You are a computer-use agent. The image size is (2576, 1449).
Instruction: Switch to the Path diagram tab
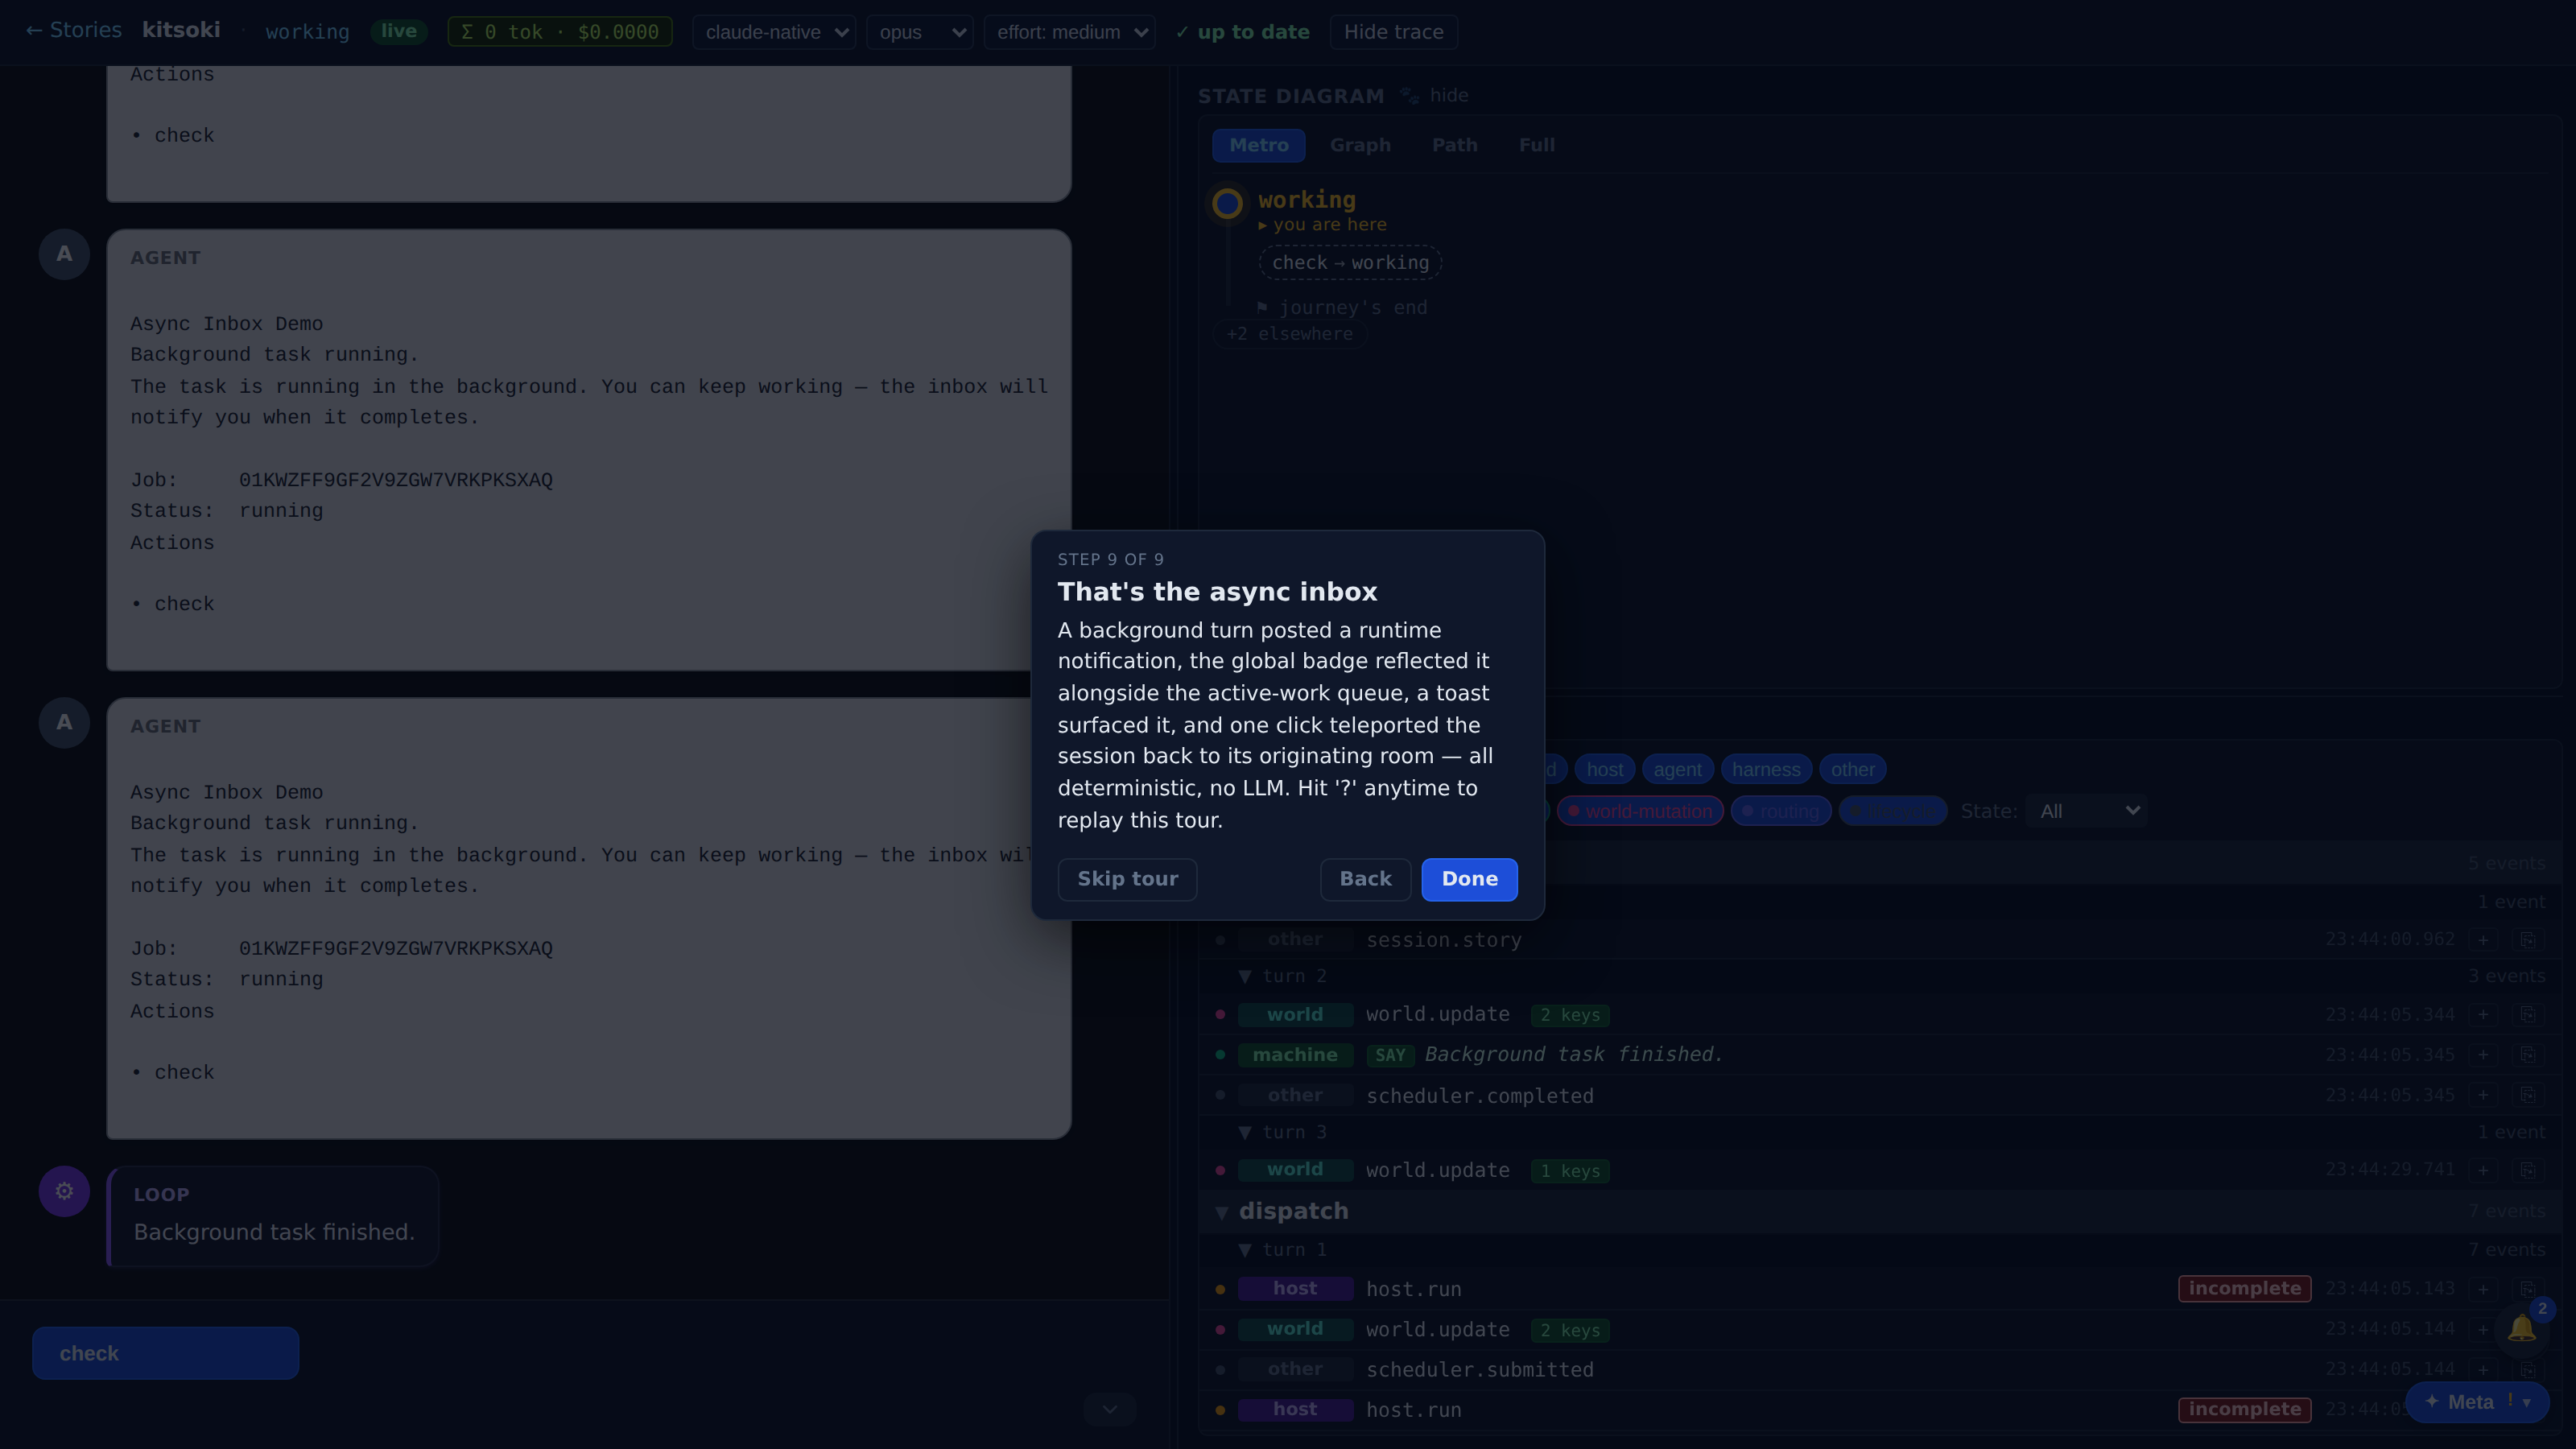coord(1454,145)
